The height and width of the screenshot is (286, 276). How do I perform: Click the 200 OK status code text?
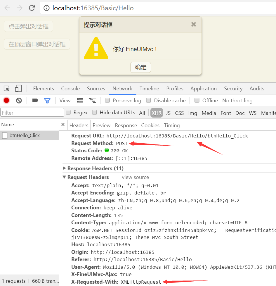click(119, 151)
